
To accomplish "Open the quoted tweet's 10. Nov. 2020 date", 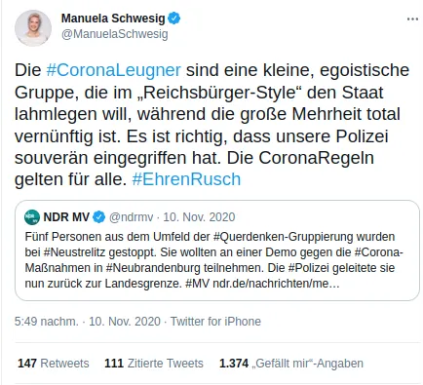I will 199,217.
